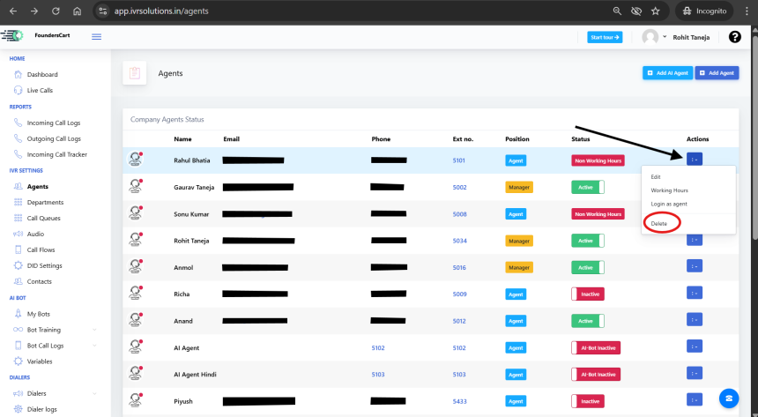Go to DID Settings in sidebar
The image size is (758, 417).
point(44,265)
